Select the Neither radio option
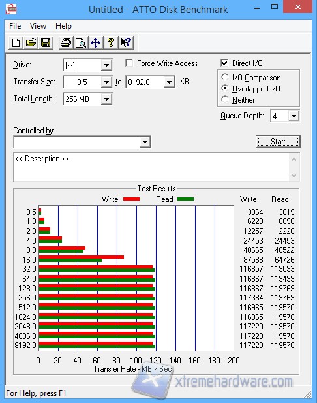Screen dimensions: 317x403 pyautogui.click(x=224, y=99)
